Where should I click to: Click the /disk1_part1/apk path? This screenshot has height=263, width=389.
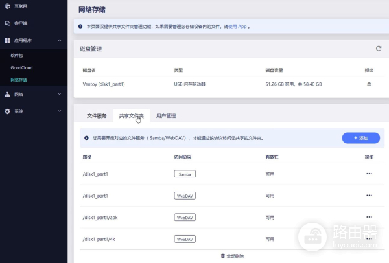click(100, 218)
